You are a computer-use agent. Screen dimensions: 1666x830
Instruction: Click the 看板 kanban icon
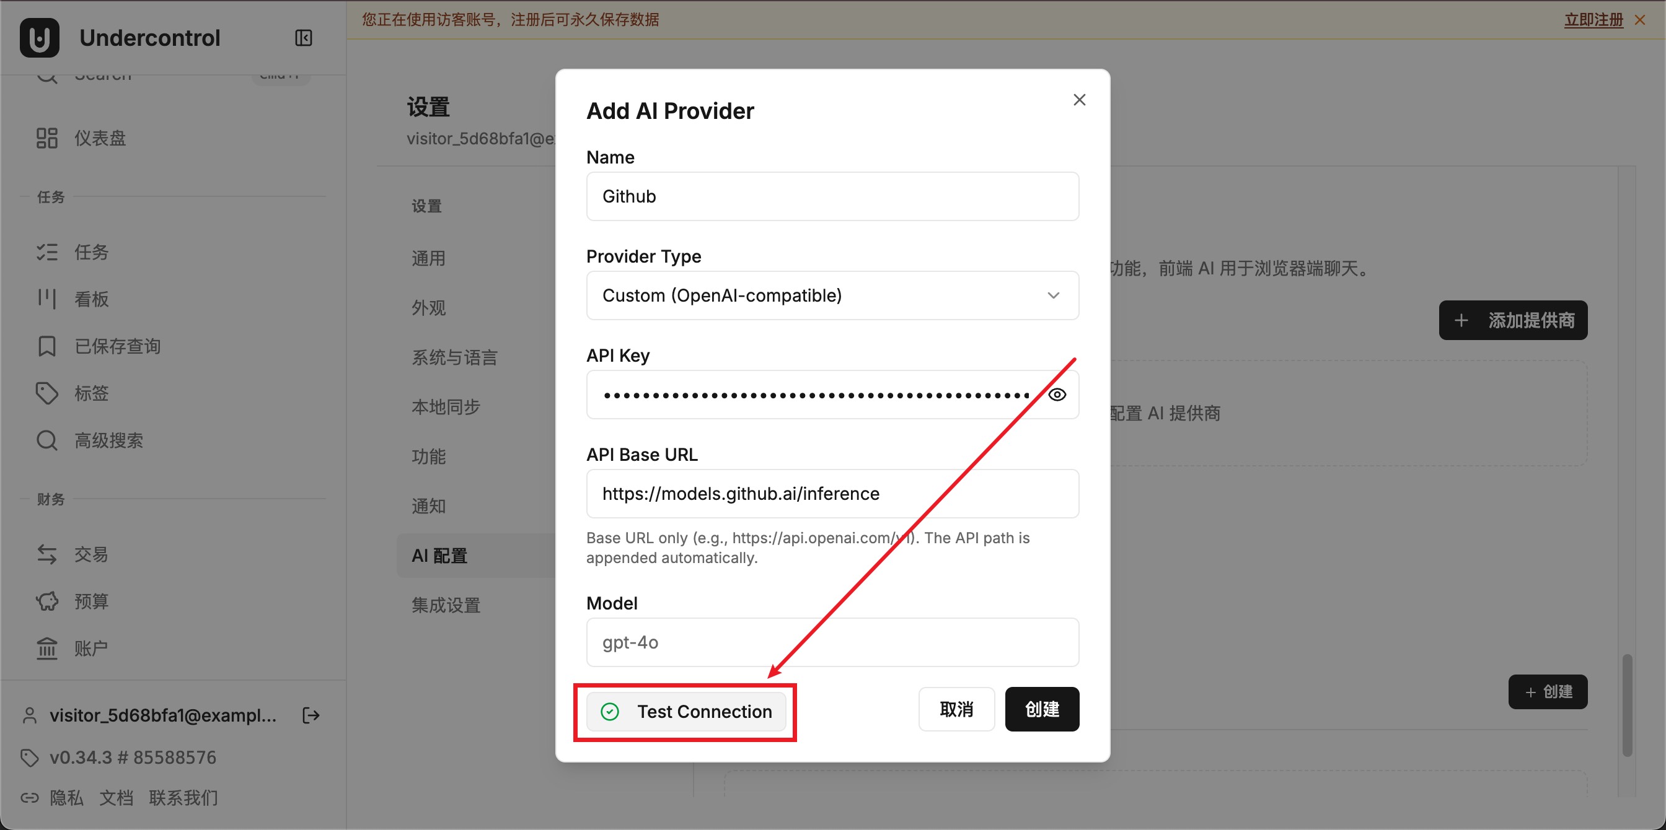pyautogui.click(x=46, y=299)
